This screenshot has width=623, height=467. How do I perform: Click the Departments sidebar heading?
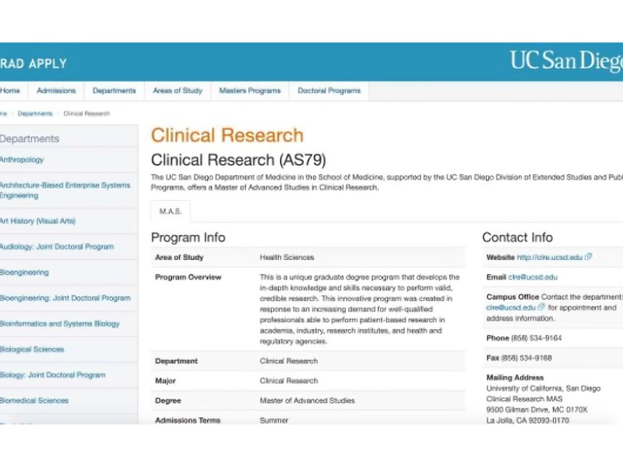pos(30,139)
